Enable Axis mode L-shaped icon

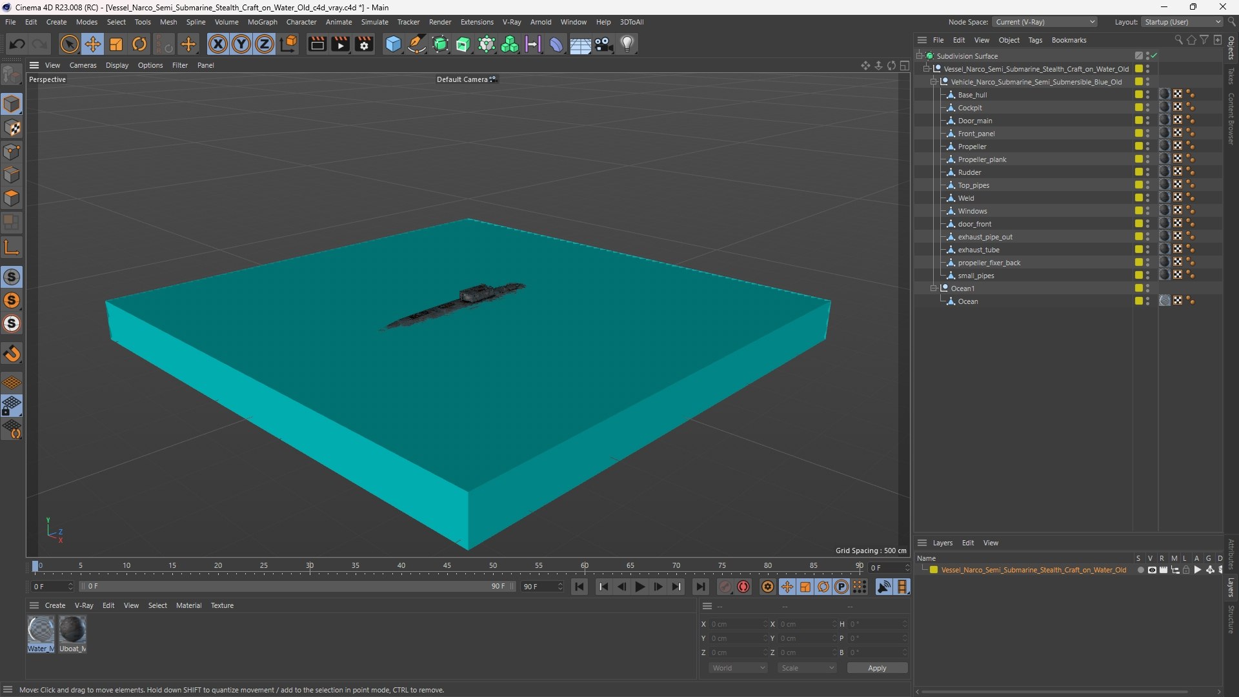pos(12,247)
